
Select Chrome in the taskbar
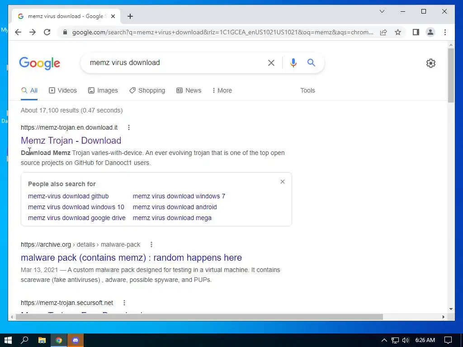59,340
